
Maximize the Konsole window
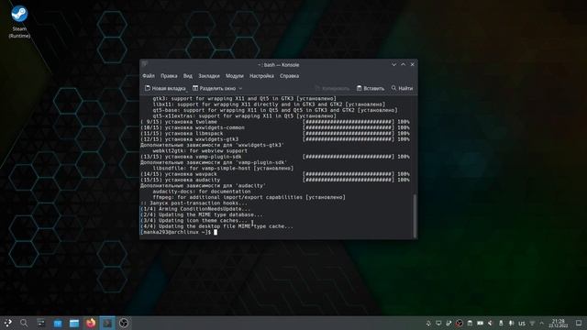404,64
